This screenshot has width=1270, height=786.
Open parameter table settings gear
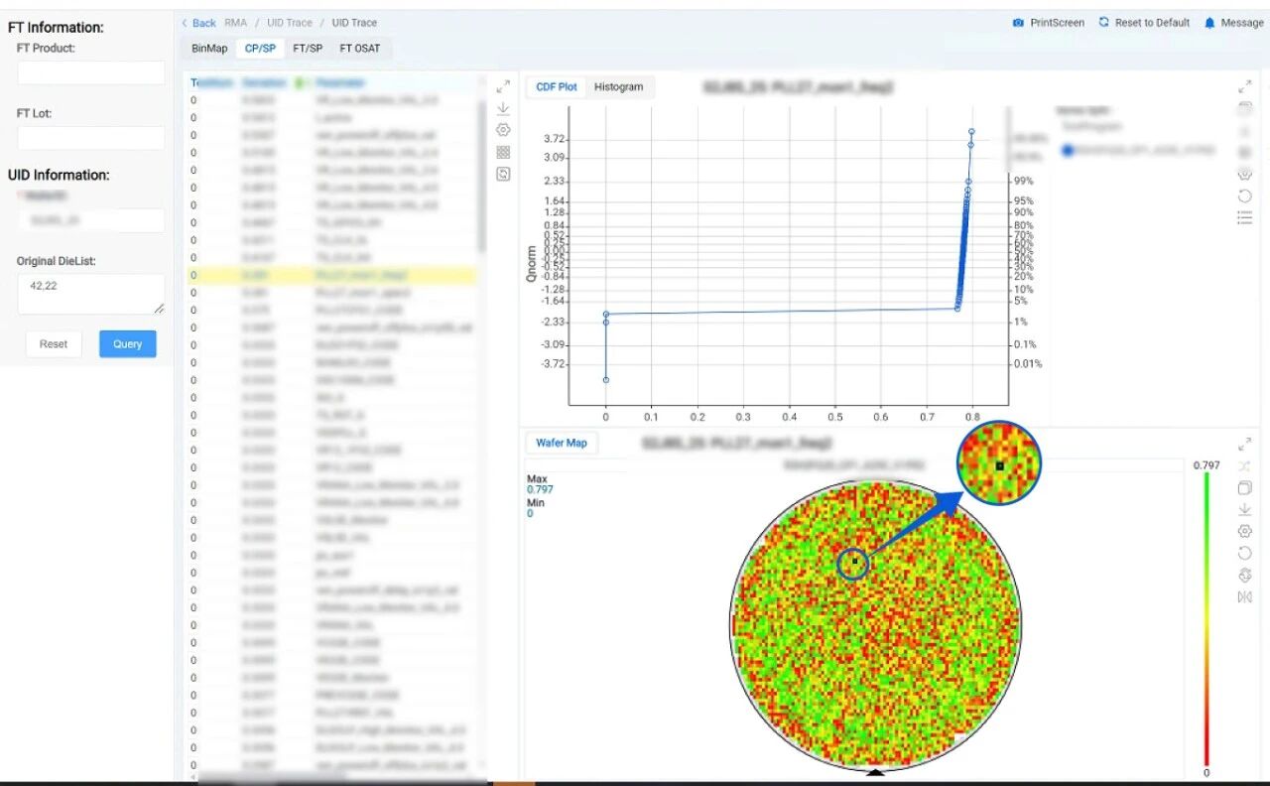503,130
